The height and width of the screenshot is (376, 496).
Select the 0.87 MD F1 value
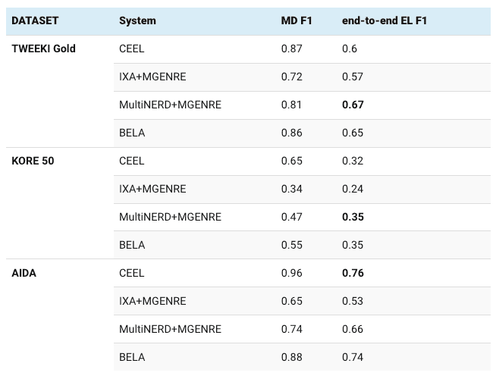292,49
